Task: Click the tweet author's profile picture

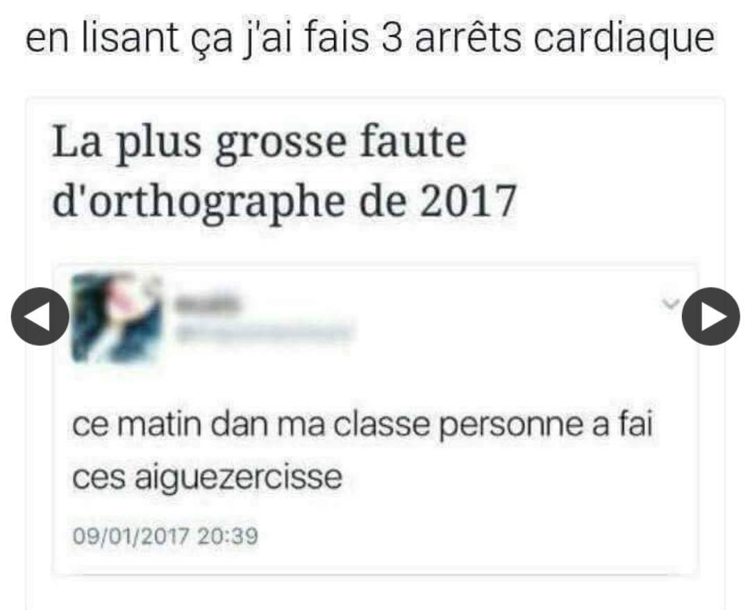Action: click(117, 317)
